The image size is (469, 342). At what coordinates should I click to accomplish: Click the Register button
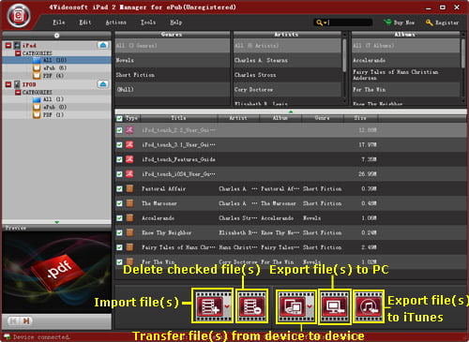(x=443, y=22)
